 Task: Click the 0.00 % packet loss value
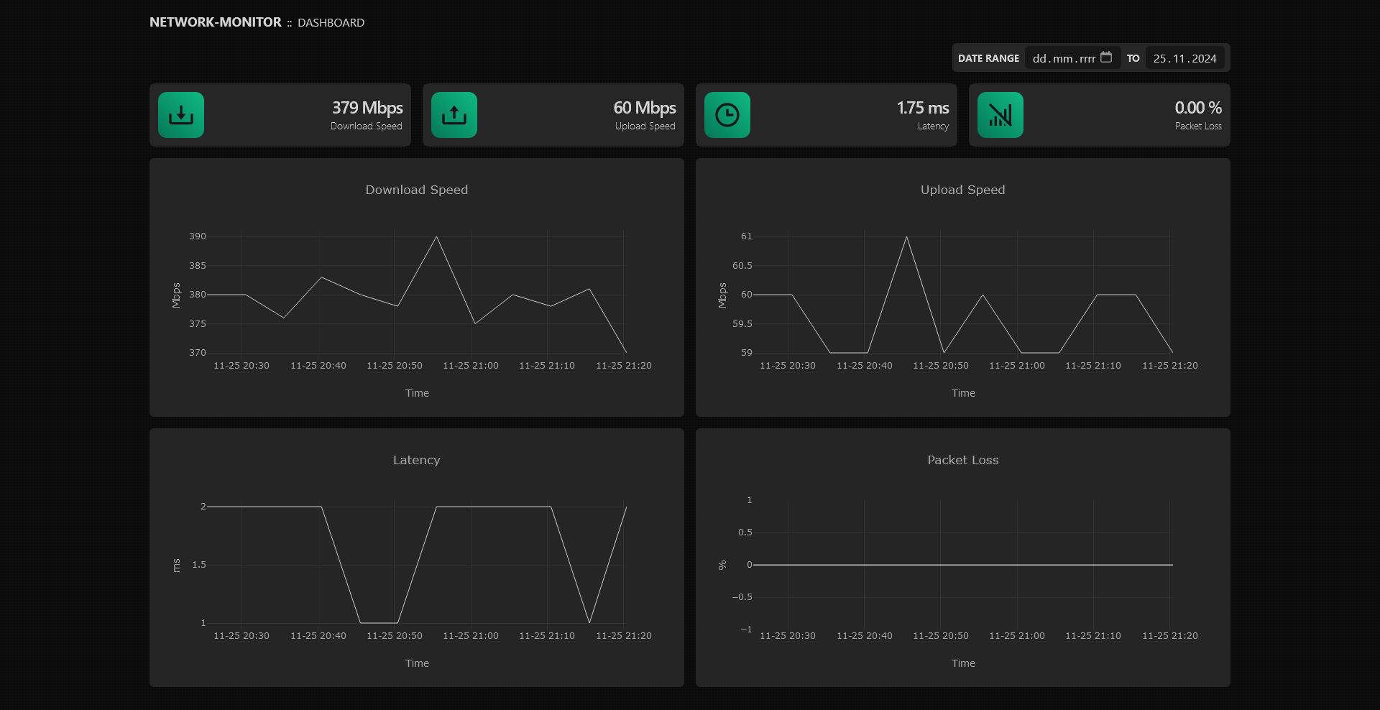pos(1198,108)
